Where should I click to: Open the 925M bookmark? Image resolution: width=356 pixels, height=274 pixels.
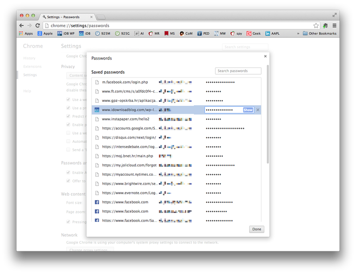click(103, 33)
